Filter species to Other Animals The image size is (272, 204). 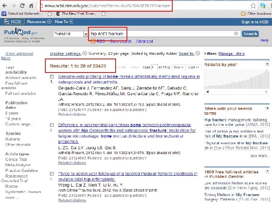coord(18,144)
